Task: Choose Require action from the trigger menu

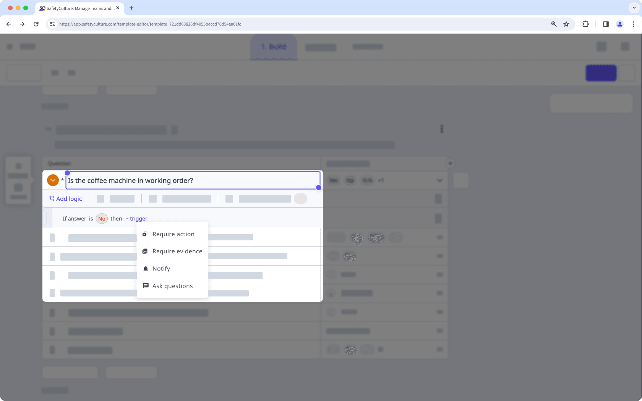Action: 173,234
